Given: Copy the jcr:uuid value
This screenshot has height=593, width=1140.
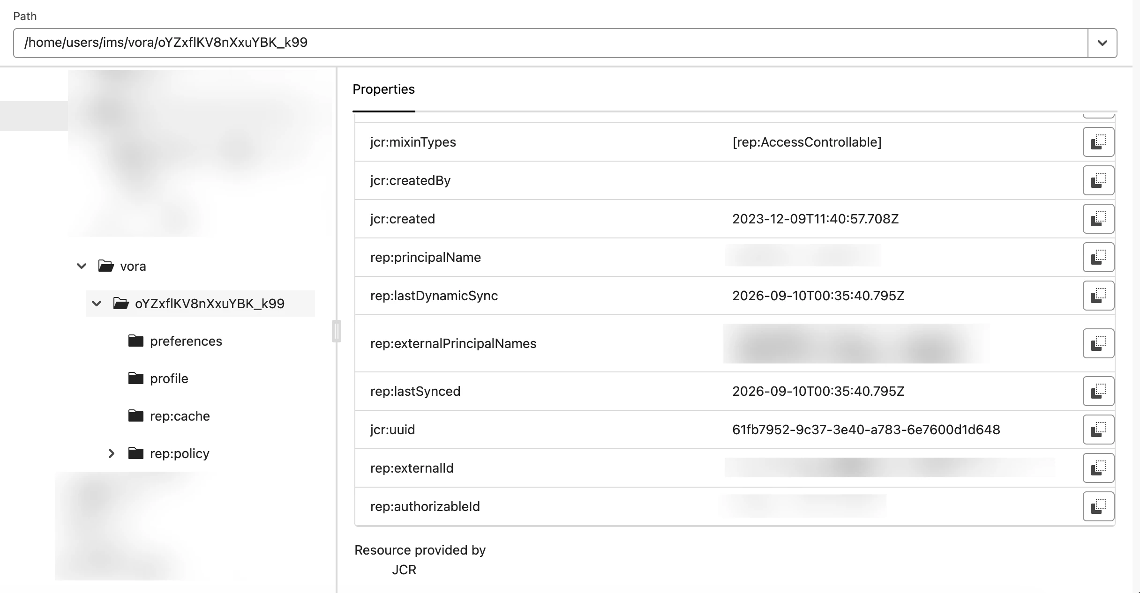Looking at the screenshot, I should [x=1098, y=430].
